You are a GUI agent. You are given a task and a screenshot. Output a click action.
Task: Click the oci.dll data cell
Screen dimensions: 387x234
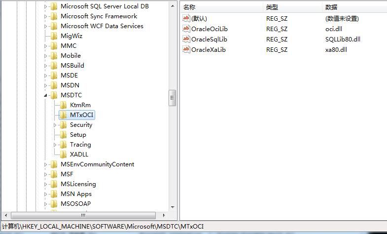(334, 29)
